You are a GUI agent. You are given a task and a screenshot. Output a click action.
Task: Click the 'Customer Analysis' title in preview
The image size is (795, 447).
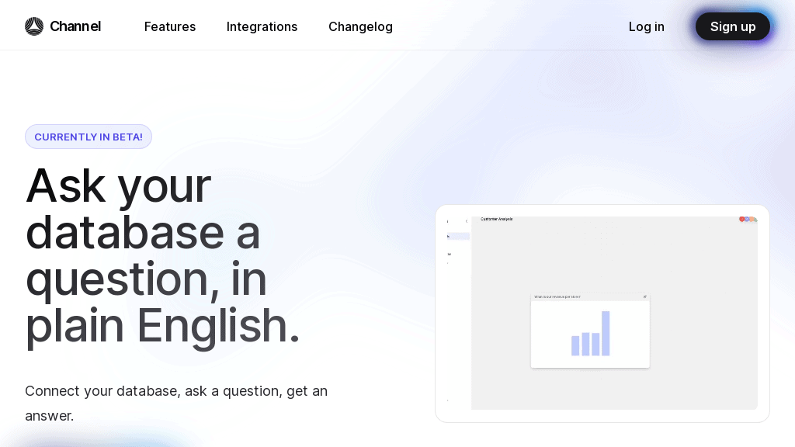(496, 219)
